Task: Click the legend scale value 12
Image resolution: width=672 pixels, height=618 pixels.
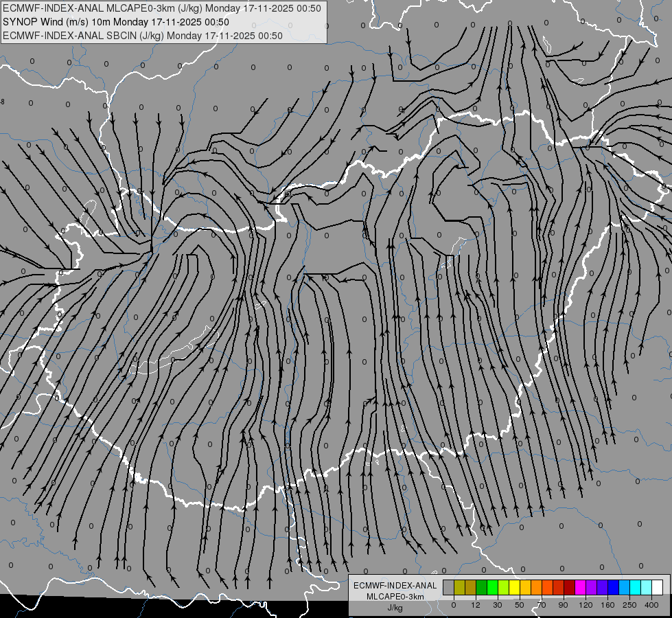Action: pyautogui.click(x=476, y=605)
